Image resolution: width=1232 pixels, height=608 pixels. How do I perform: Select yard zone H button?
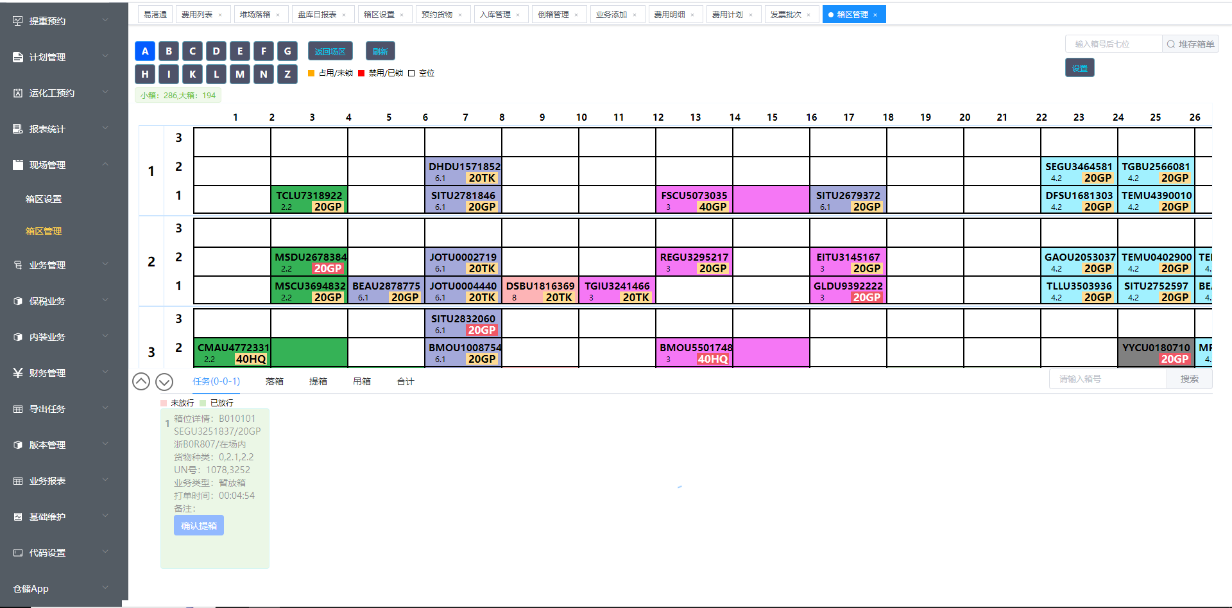[x=145, y=74]
